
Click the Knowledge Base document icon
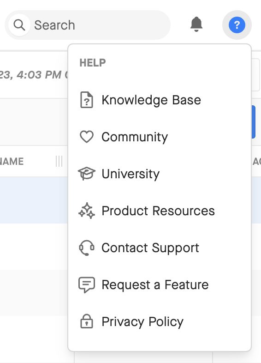click(86, 100)
